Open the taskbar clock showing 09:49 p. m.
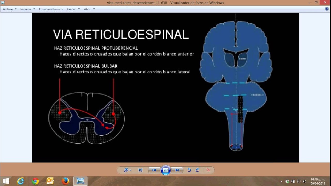Screen dimensions: 331x186 click(318, 181)
